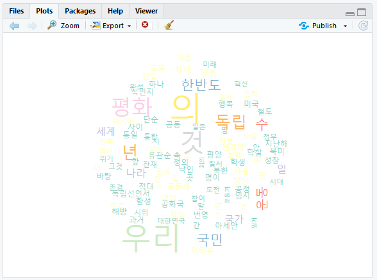Viewport: 377px width, 280px height.
Task: Refresh the current plot
Action: click(x=363, y=26)
